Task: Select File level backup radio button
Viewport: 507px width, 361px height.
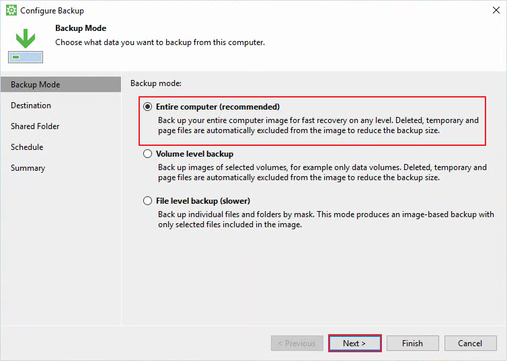Action: (147, 201)
